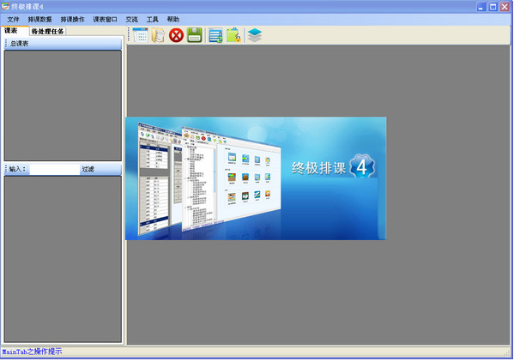Open the 排课数据 menu
514x361 pixels.
[39, 20]
